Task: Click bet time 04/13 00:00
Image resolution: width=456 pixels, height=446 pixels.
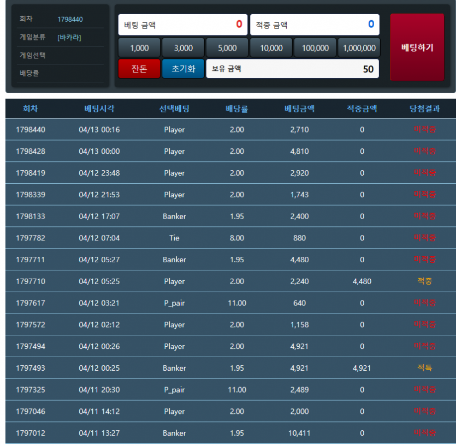Action: 99,151
